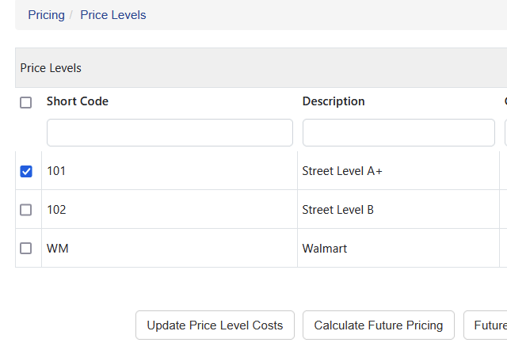Select the 102 short code cell
The height and width of the screenshot is (350, 507).
[x=170, y=209]
